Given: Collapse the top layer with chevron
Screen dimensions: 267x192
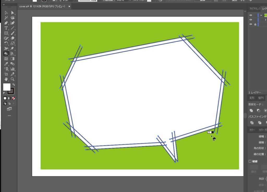Looking at the screenshot, I should click(x=261, y=15).
